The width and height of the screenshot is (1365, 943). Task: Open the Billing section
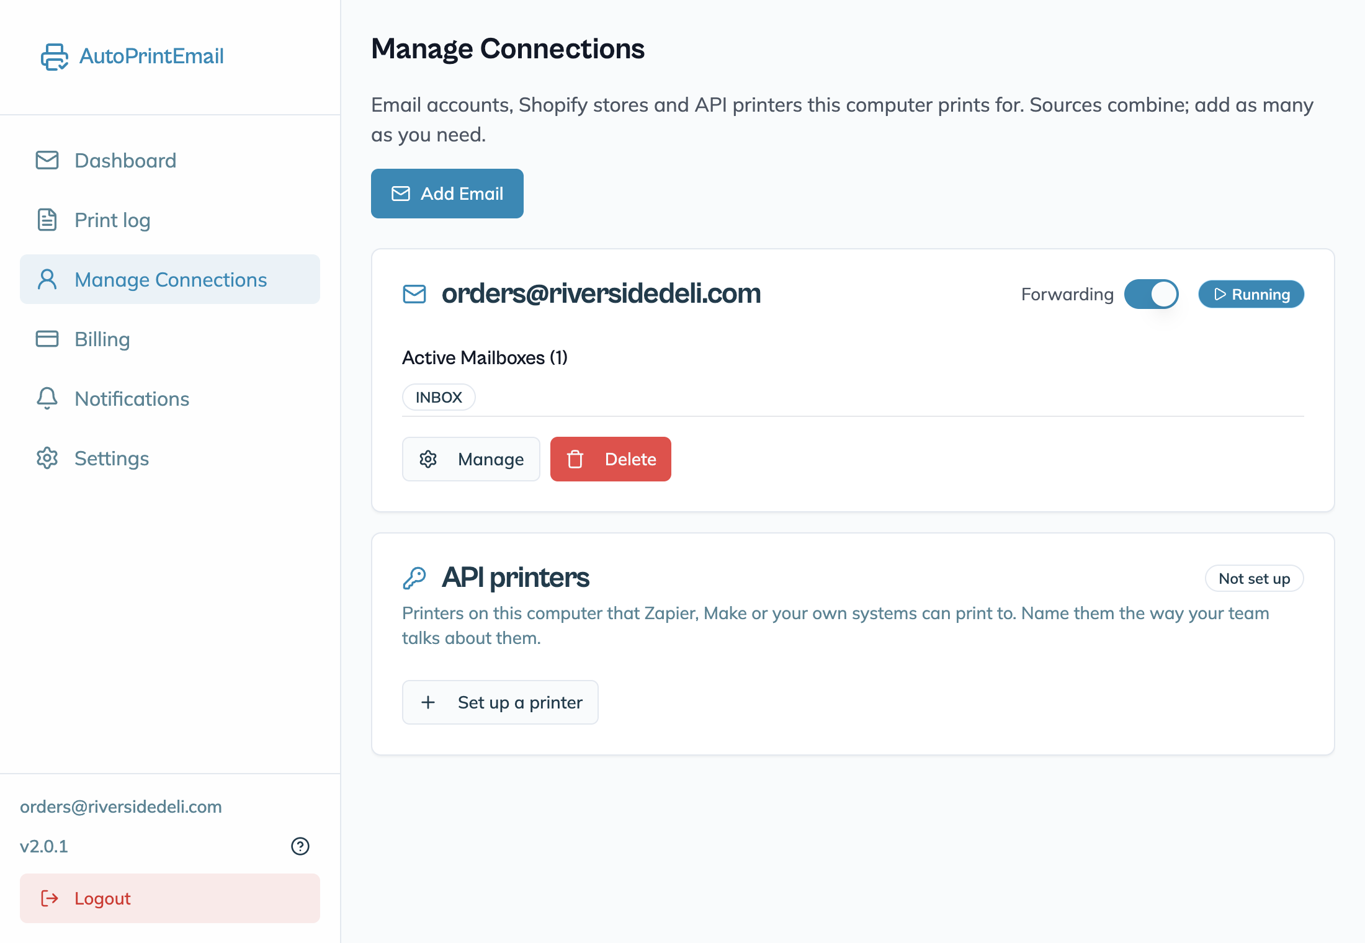click(x=170, y=339)
